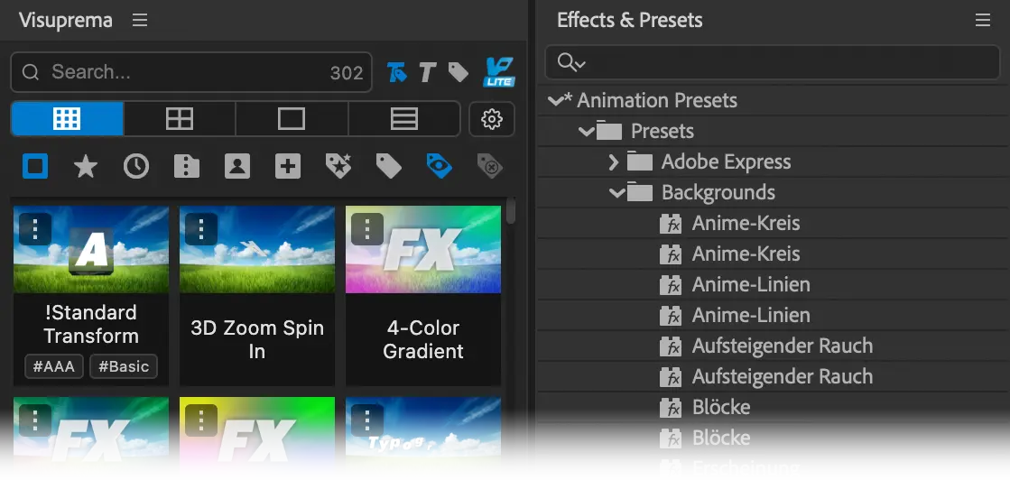Open Visuprema settings gear

click(x=492, y=118)
